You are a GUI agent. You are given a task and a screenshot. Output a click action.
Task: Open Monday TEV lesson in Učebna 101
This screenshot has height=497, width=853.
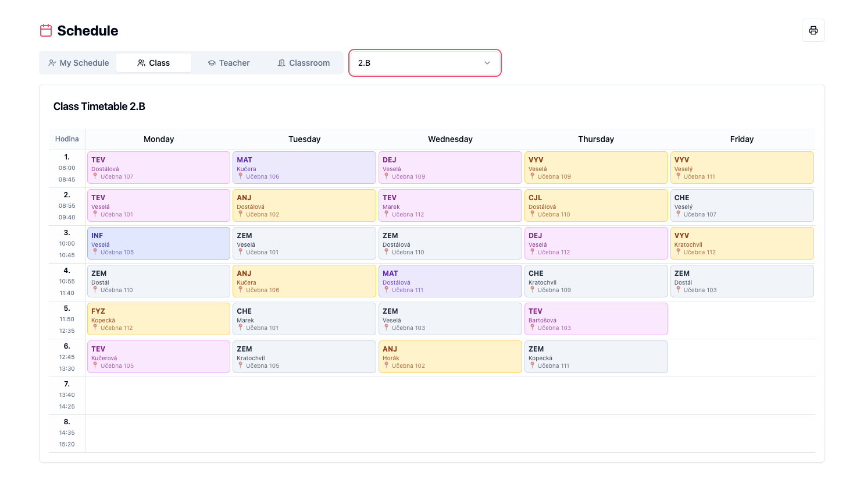click(159, 205)
